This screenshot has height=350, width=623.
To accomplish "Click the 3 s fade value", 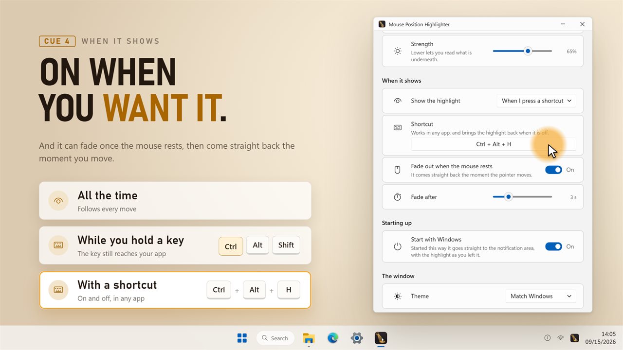I will point(573,197).
